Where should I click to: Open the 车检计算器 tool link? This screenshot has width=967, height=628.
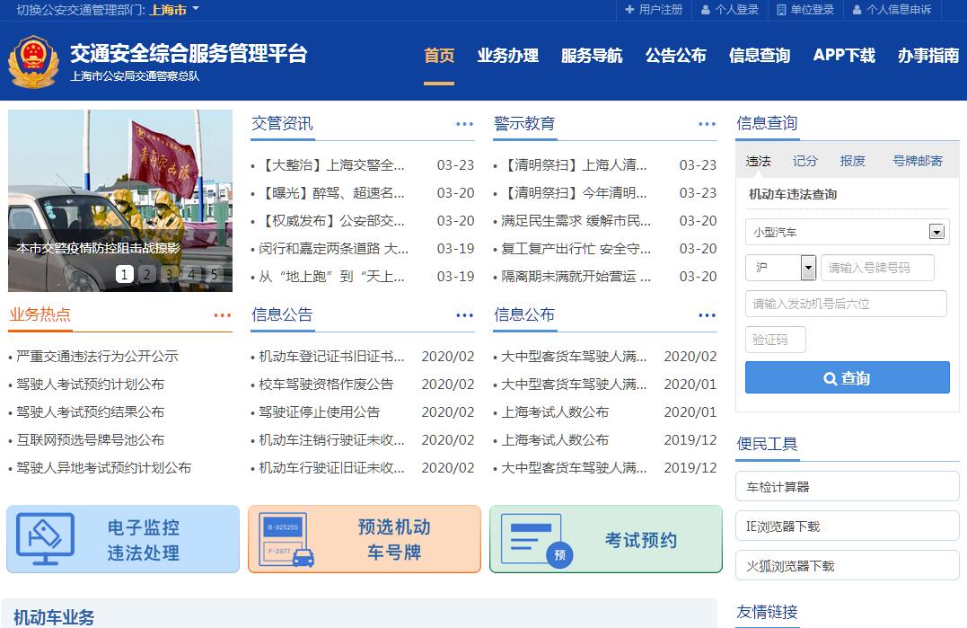pos(847,487)
